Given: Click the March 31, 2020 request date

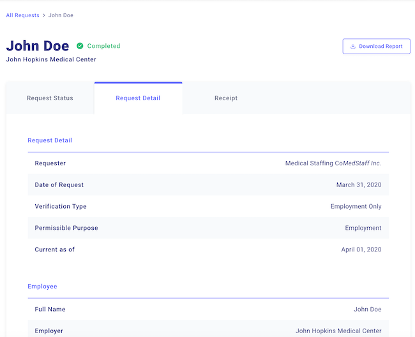Looking at the screenshot, I should tap(359, 185).
